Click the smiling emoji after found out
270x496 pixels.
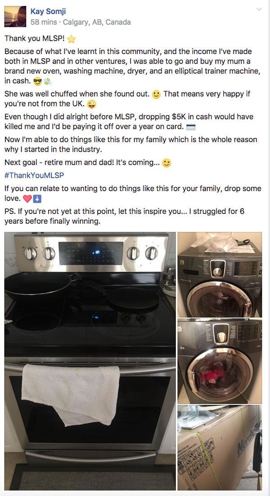156,95
